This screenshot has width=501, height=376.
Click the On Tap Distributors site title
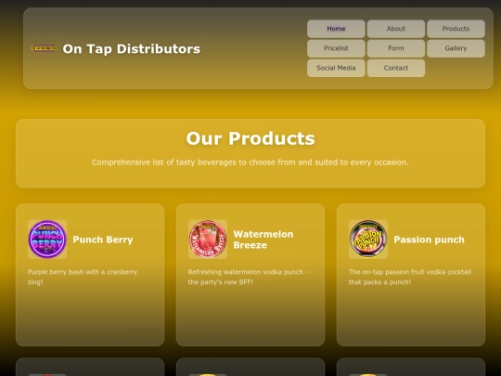coord(132,49)
